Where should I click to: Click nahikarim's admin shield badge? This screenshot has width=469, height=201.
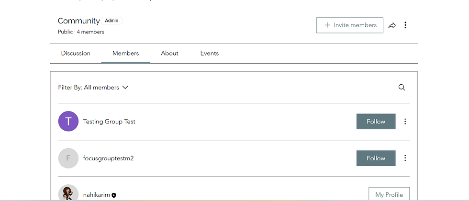tap(114, 195)
